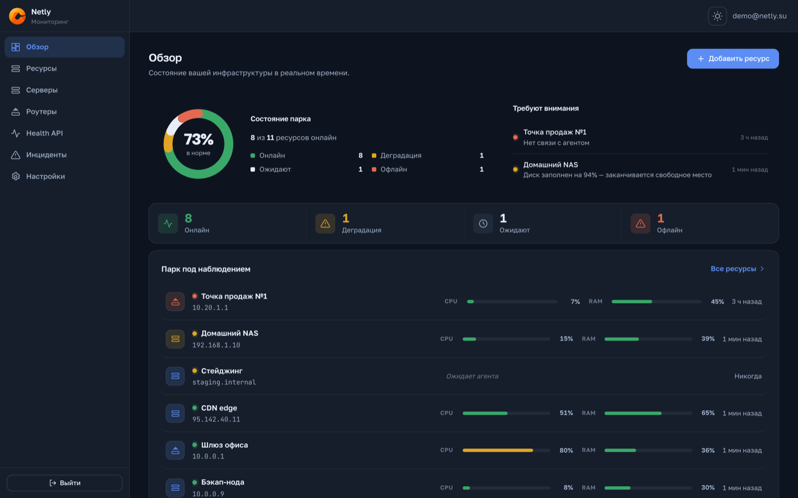
Task: Click the server icon beside Стейджинг
Action: [175, 376]
